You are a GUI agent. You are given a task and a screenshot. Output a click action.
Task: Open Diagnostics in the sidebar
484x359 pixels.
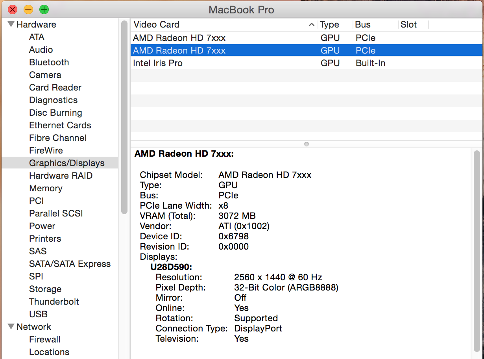point(53,100)
